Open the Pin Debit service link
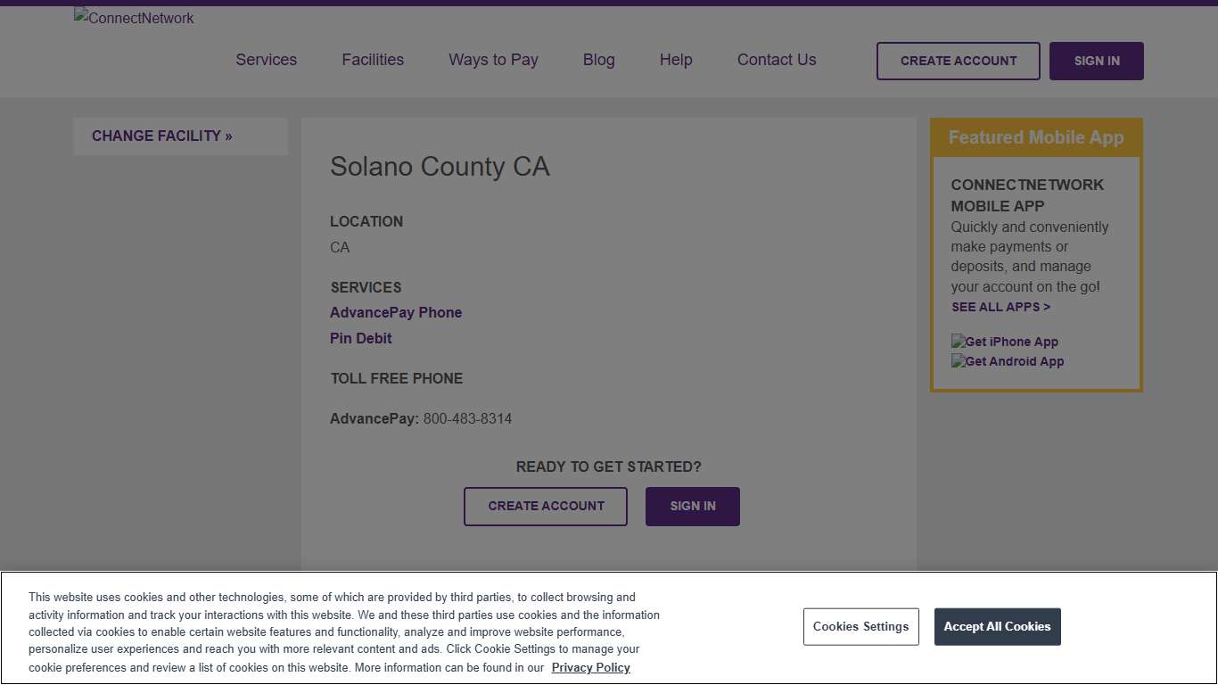Image resolution: width=1218 pixels, height=685 pixels. click(x=360, y=338)
